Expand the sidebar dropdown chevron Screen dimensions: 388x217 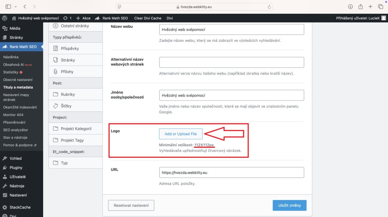(x=16, y=7)
